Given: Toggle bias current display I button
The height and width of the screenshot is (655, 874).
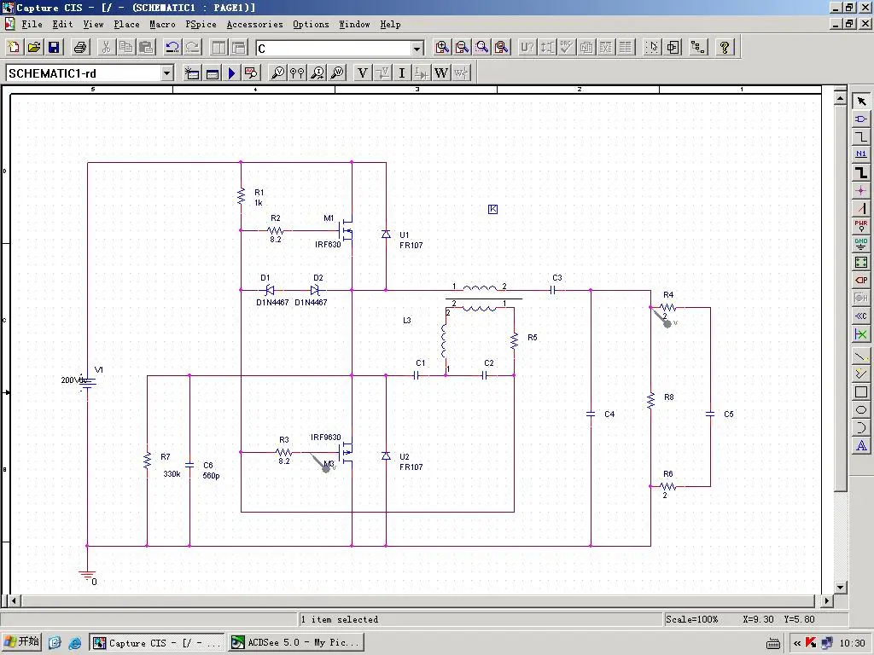Looking at the screenshot, I should (x=402, y=73).
